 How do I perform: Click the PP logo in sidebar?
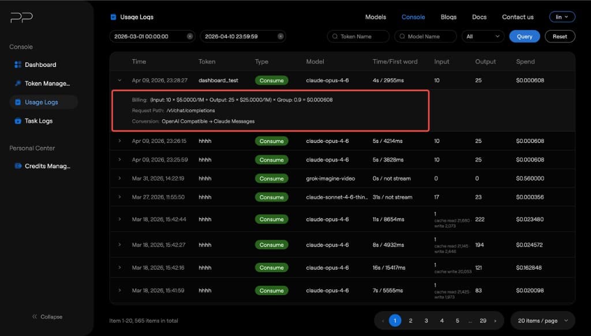coord(21,17)
